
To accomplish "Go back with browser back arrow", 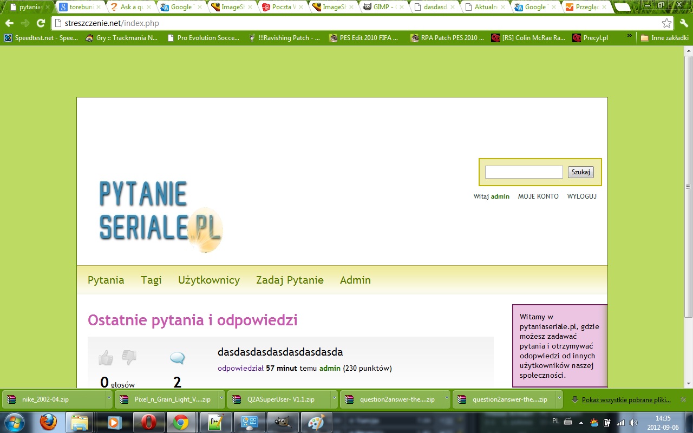I will point(9,23).
